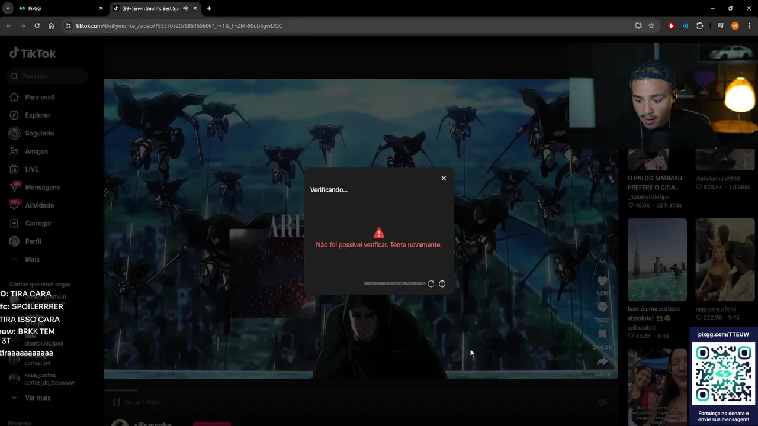The height and width of the screenshot is (426, 758).
Task: Open "O PAI DO MAUMAU PREFERE O GIGA" video
Action: (655, 182)
